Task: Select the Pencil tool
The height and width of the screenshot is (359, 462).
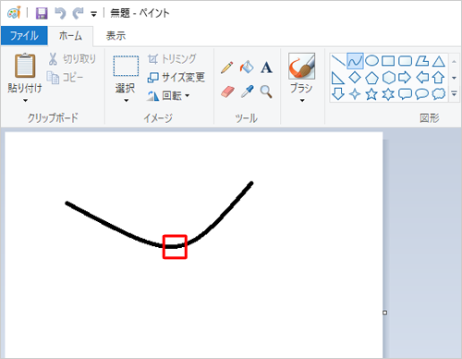Action: click(227, 68)
